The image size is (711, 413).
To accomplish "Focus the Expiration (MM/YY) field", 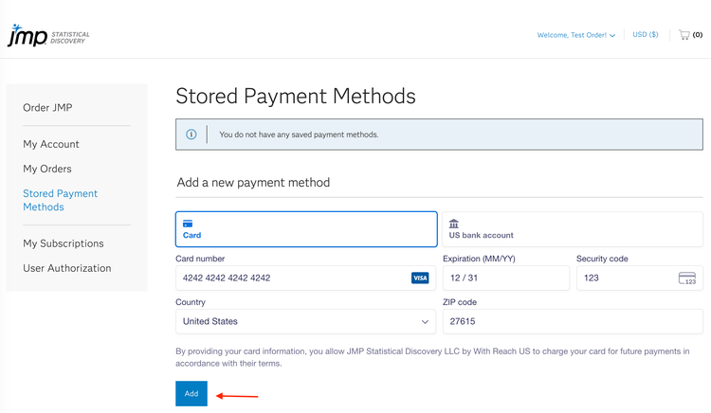I will coord(506,278).
